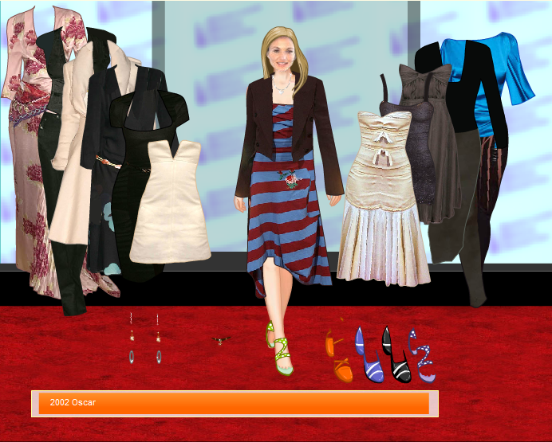Screen dimensions: 552x442
Task: Click the 2002 Oscar orange bar
Action: point(234,403)
